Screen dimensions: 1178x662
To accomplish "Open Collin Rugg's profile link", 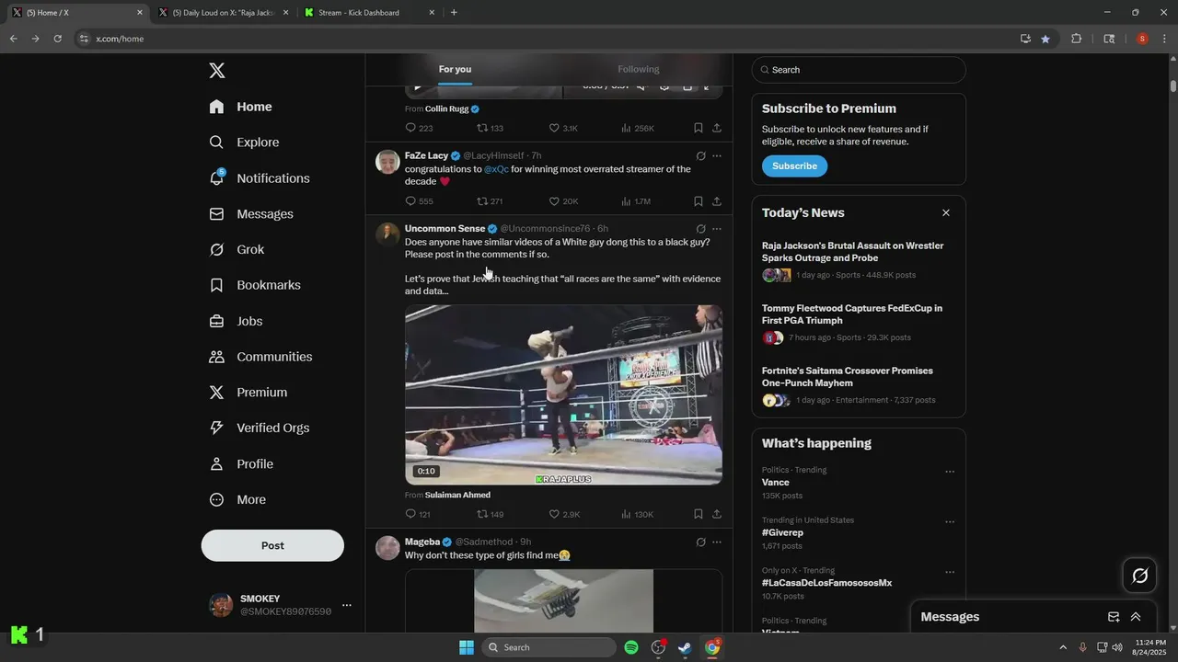I will coord(447,109).
